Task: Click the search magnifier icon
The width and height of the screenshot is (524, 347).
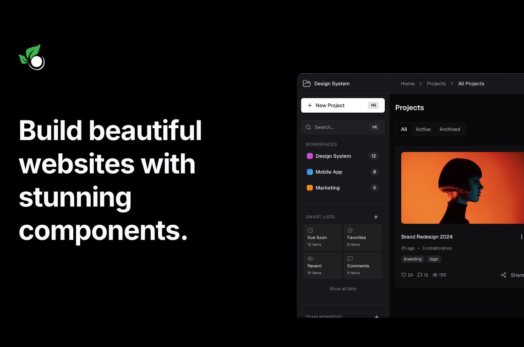Action: pos(308,127)
